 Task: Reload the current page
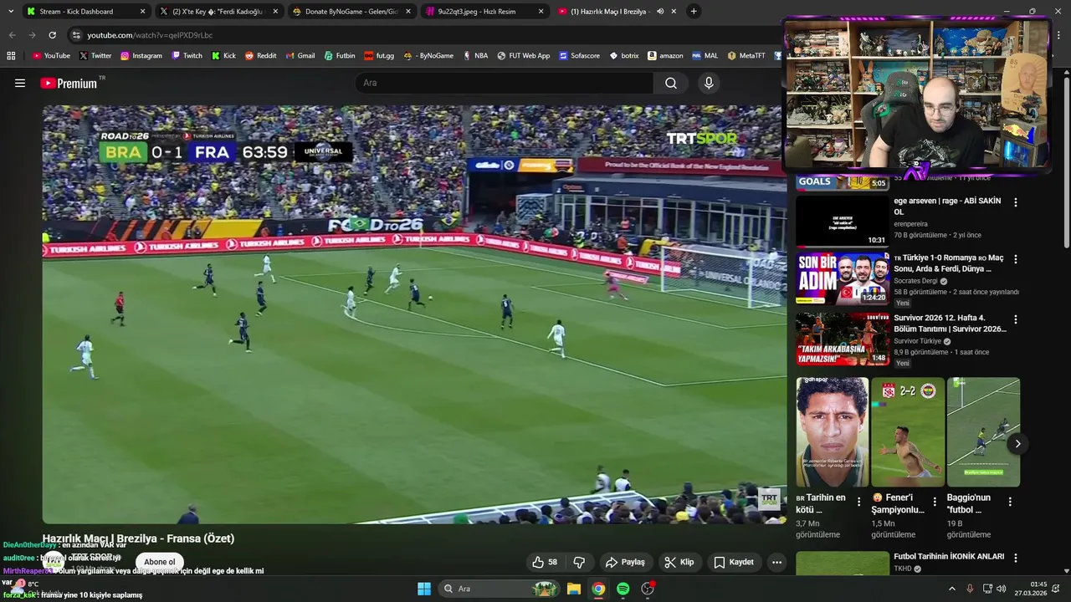tap(52, 35)
